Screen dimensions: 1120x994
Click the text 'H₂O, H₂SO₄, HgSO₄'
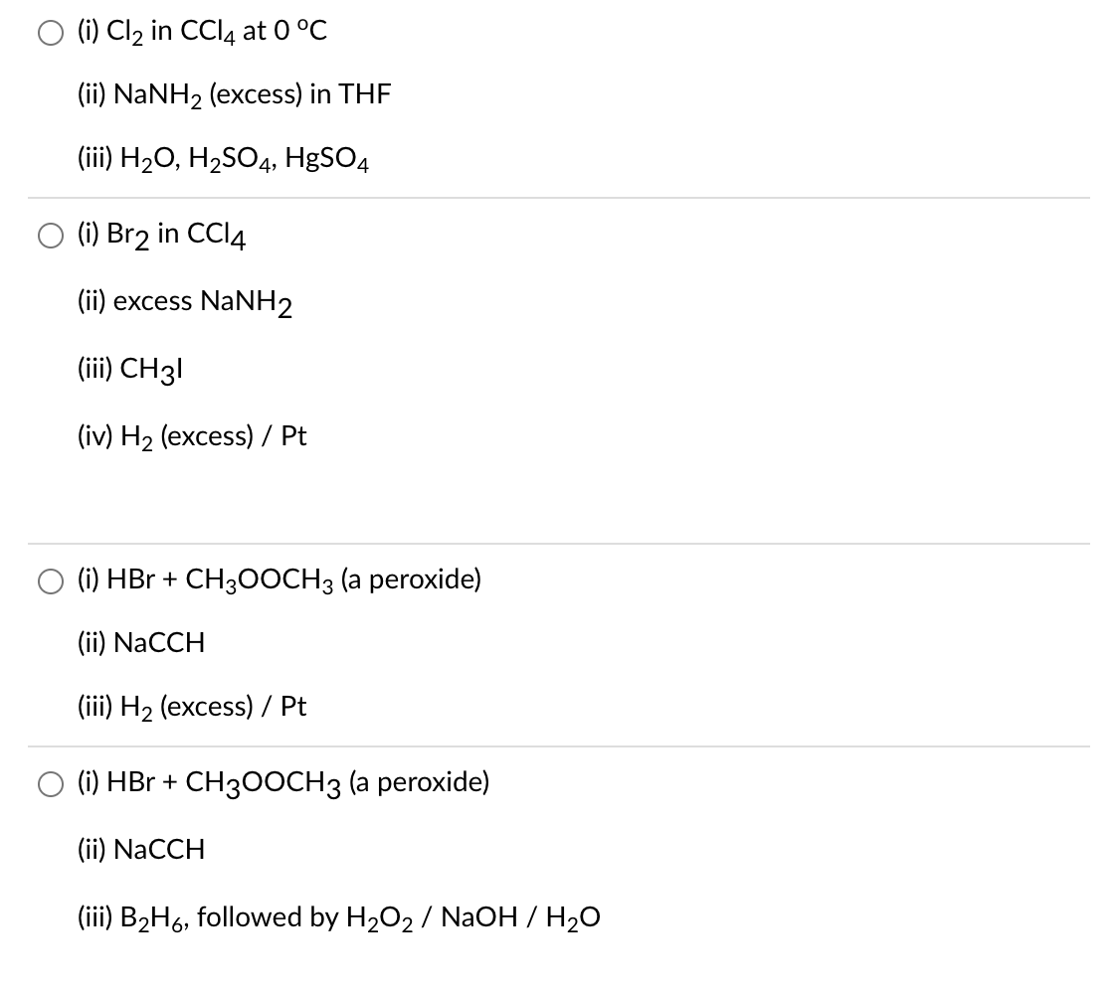[223, 158]
